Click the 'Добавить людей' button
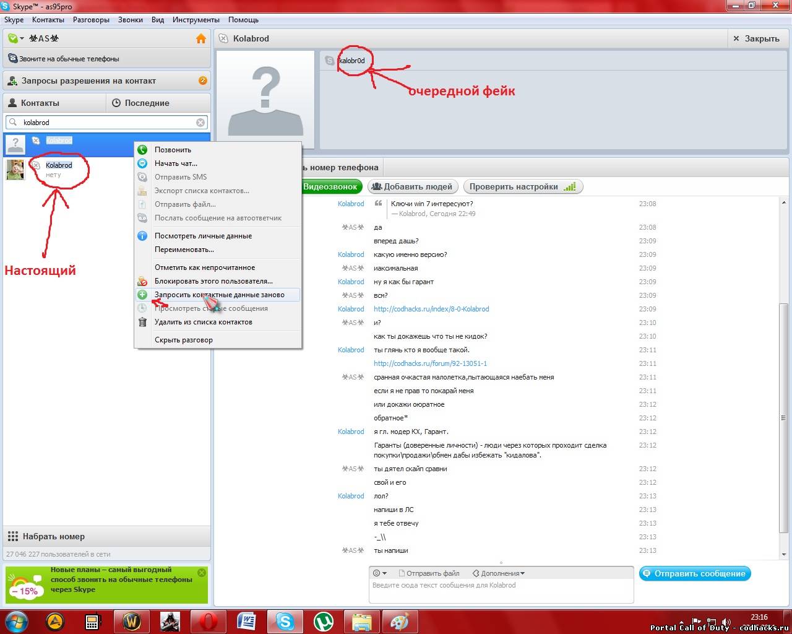This screenshot has width=792, height=634. (x=412, y=186)
